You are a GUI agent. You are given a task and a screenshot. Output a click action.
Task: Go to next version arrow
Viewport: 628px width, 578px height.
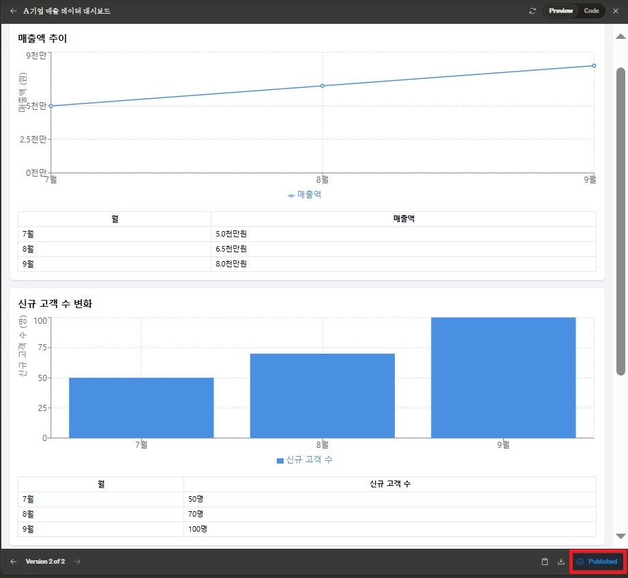pyautogui.click(x=77, y=562)
